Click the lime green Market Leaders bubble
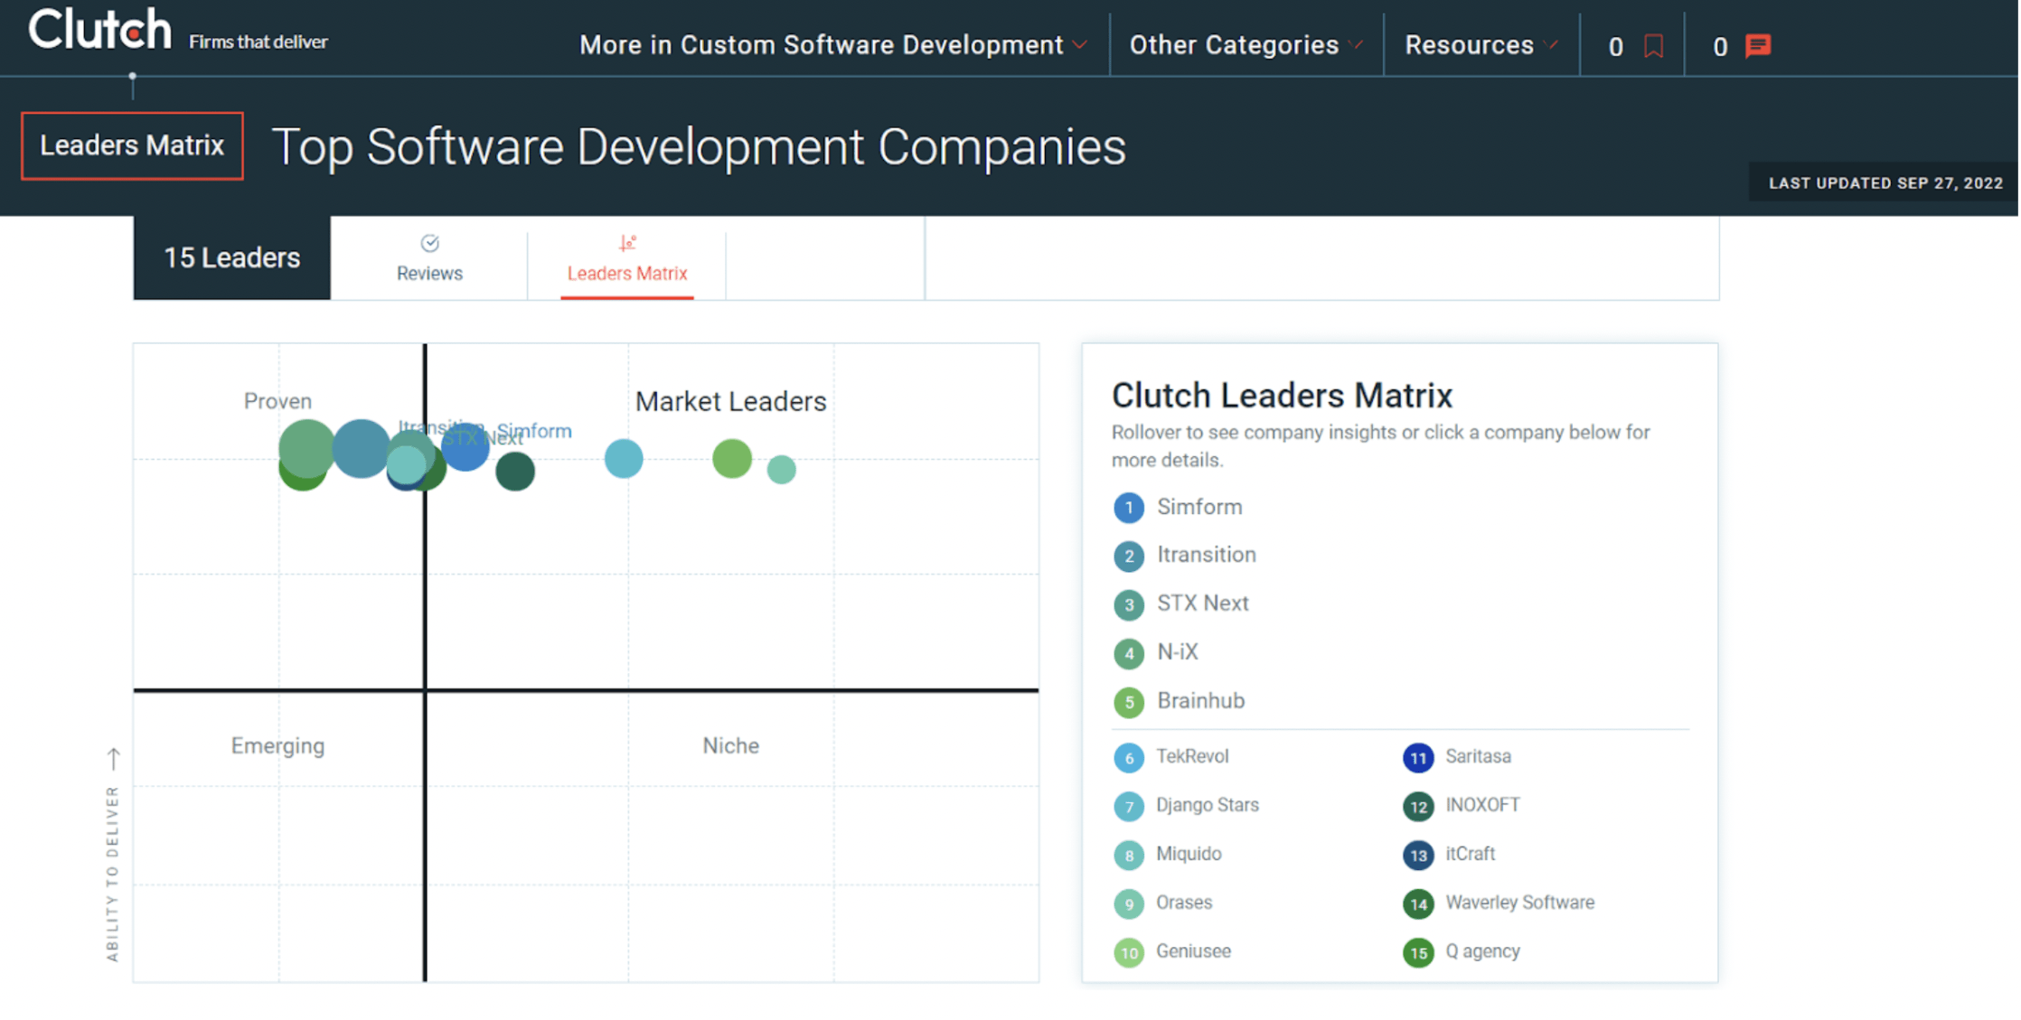The width and height of the screenshot is (2021, 1020). pyautogui.click(x=732, y=458)
